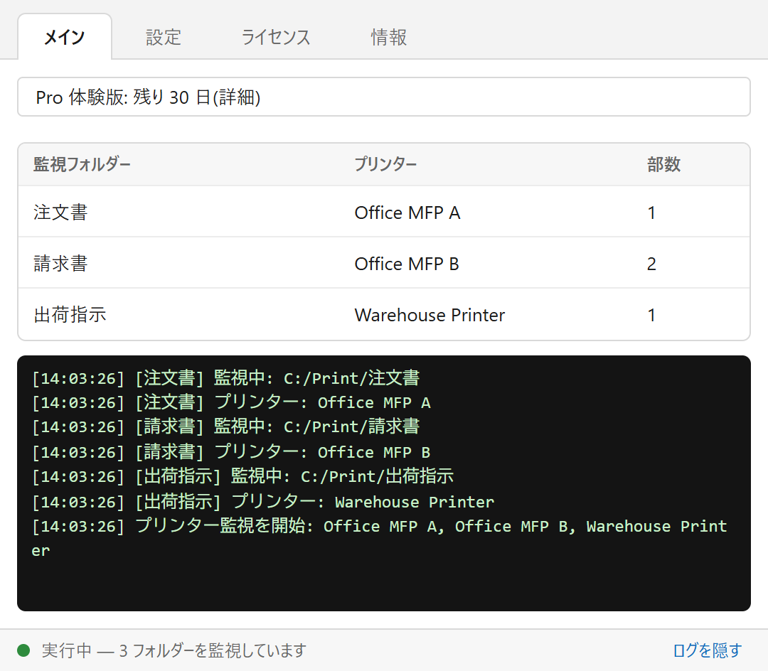Click the Warehouse Printer table cell
Screen dimensions: 768x671
tap(430, 315)
